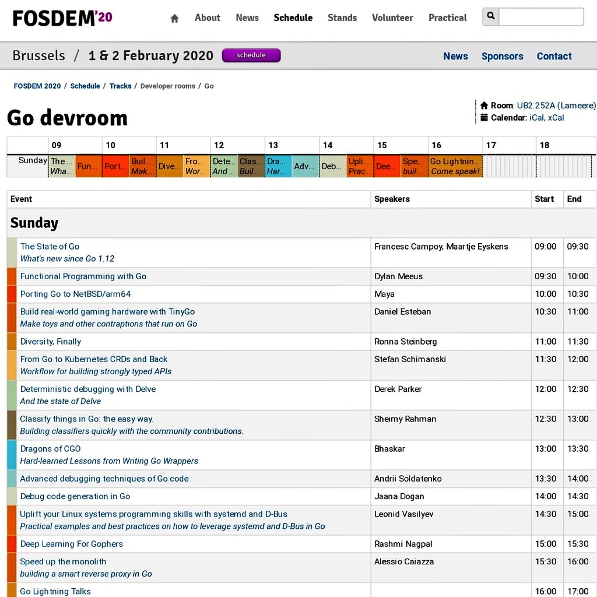The width and height of the screenshot is (597, 597).
Task: Click the 'Fun...' timeline block
Action: pos(89,166)
